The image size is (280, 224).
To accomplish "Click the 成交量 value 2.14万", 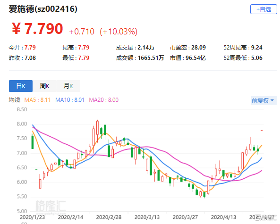I will pos(146,48).
